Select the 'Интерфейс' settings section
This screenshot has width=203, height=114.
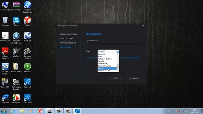coord(65,47)
